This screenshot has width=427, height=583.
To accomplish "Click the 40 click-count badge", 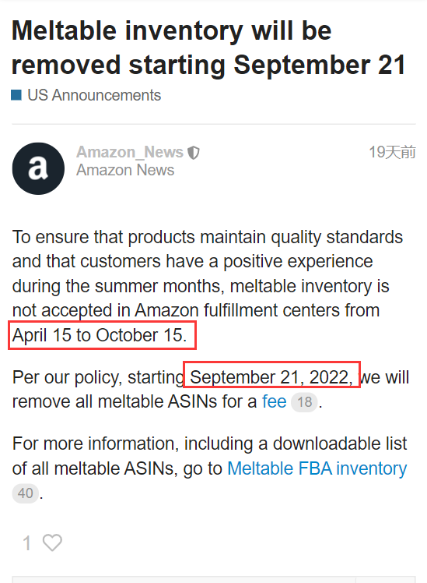I will pyautogui.click(x=25, y=493).
